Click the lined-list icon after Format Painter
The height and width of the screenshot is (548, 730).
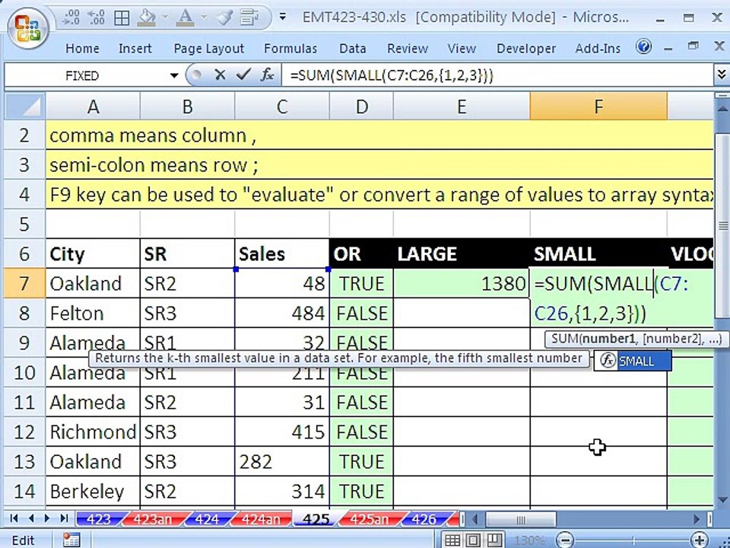pyautogui.click(x=249, y=18)
